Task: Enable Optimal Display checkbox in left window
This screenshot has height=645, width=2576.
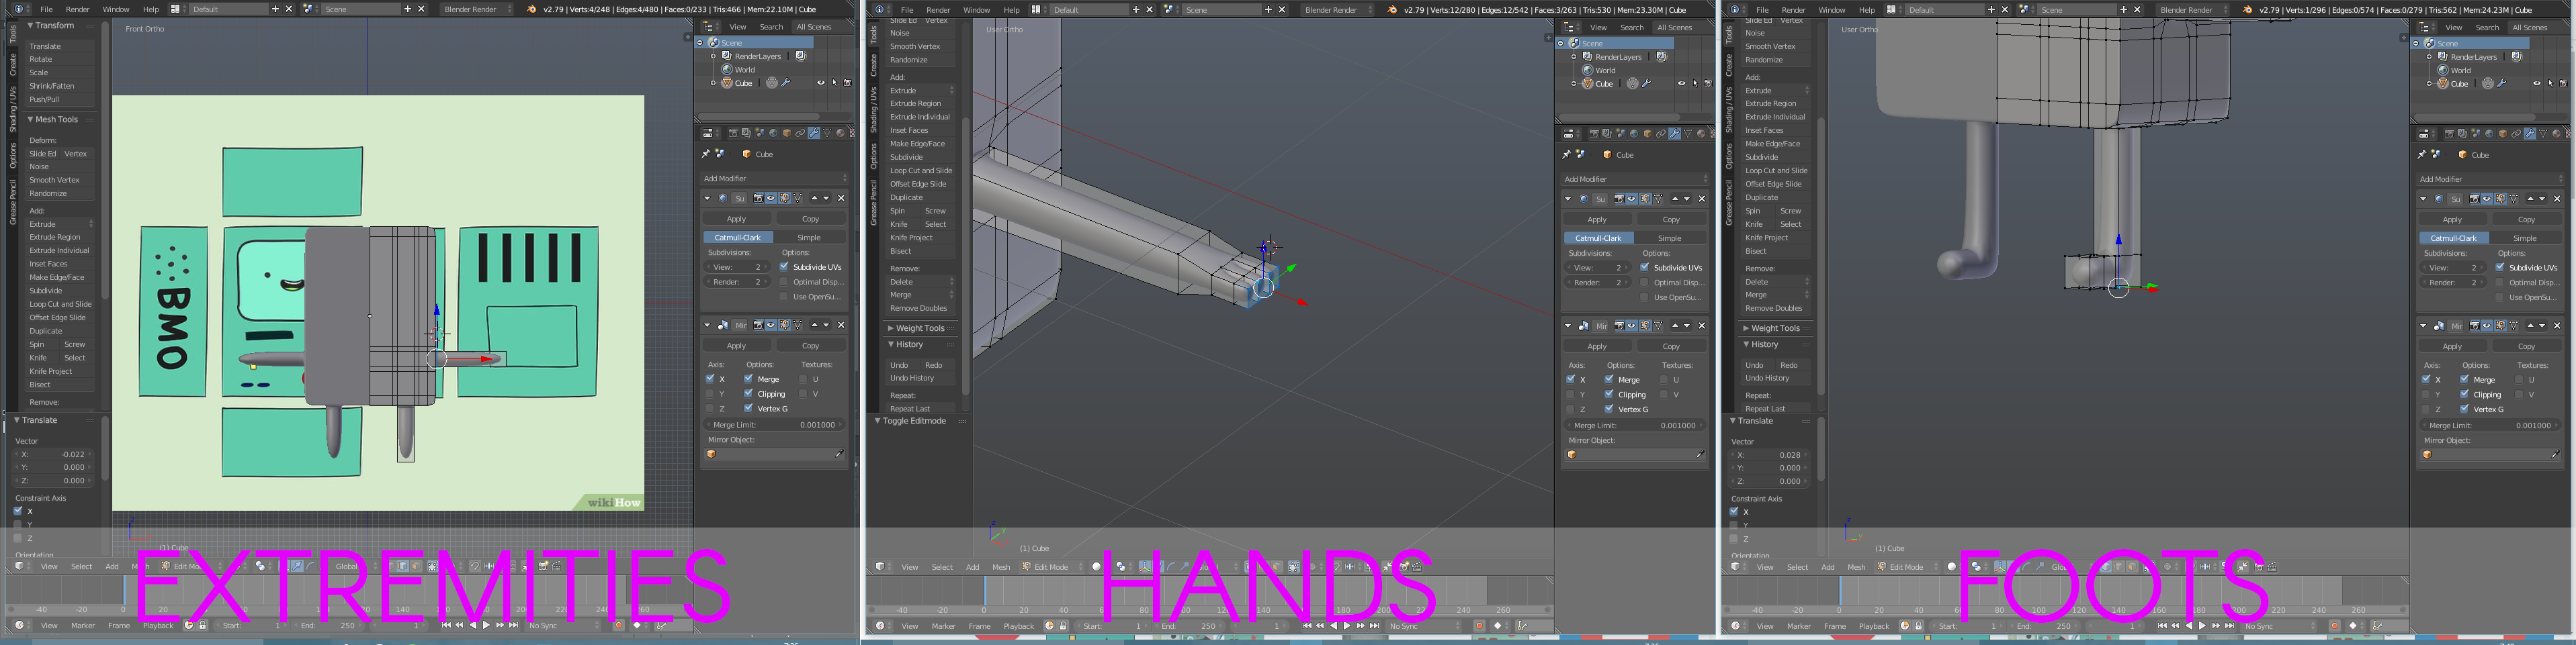Action: 784,282
